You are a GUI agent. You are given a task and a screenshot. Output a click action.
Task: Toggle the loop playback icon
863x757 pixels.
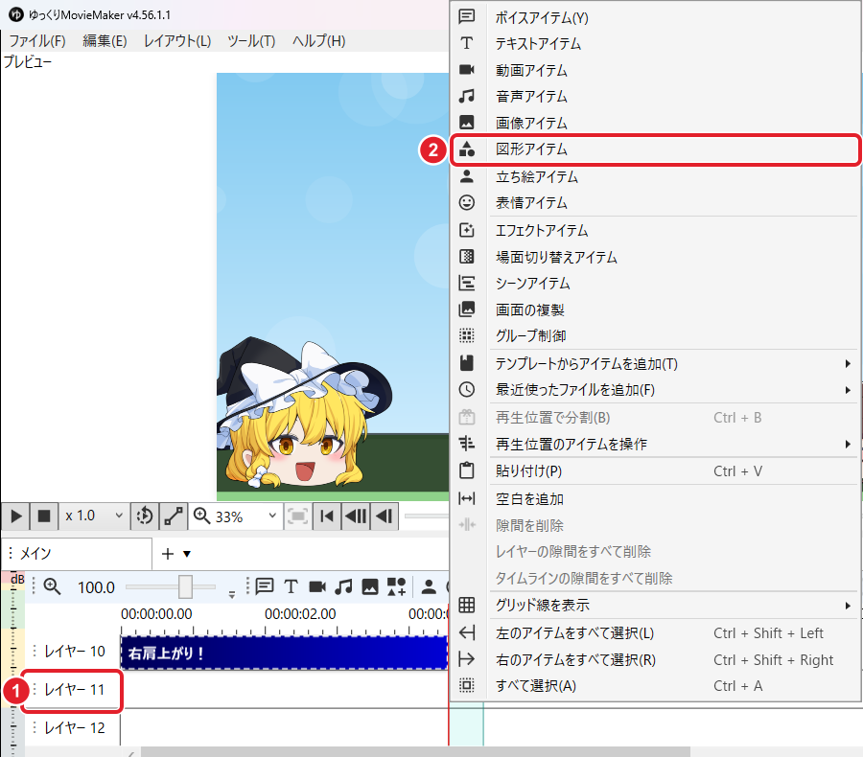pos(145,516)
